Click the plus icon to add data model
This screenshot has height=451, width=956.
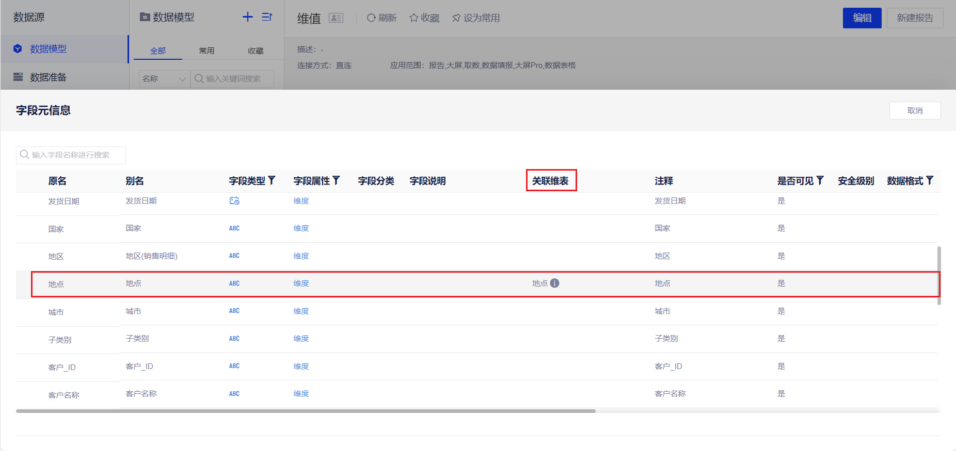[x=248, y=17]
